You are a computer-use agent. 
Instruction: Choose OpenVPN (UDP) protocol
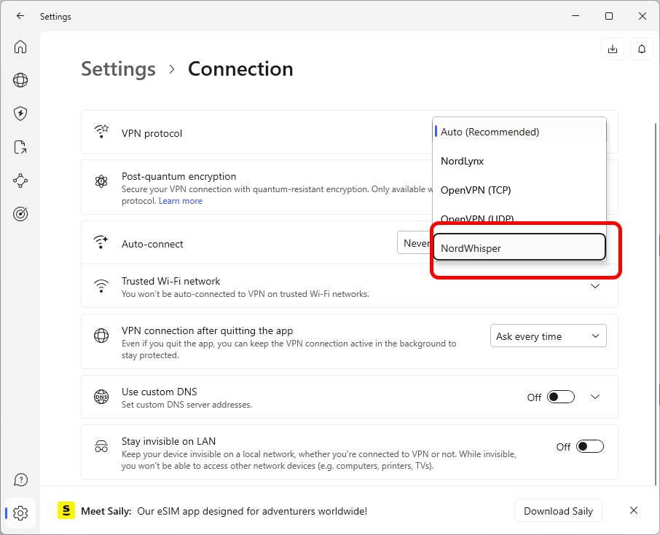tap(519, 218)
